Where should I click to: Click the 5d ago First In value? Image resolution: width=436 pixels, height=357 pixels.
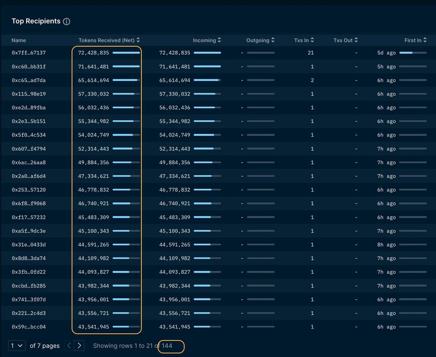[387, 53]
